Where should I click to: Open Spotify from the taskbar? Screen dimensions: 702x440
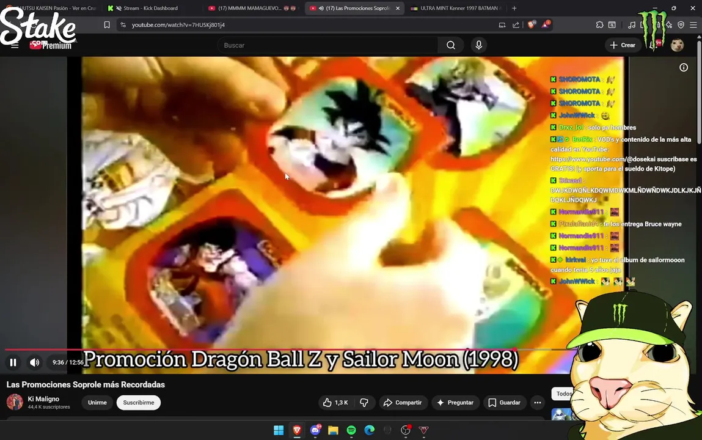click(351, 430)
